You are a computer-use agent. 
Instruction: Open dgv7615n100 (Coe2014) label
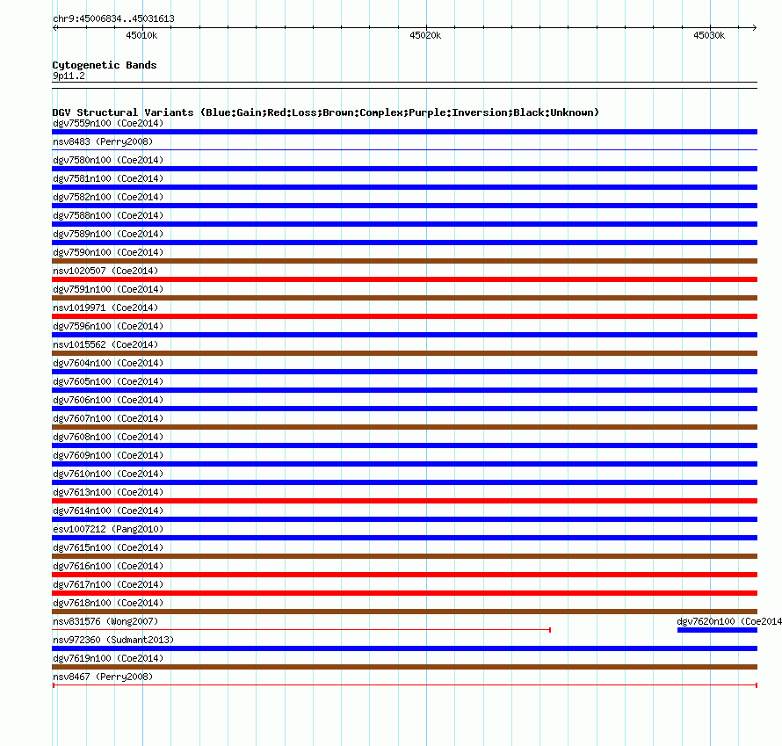[x=108, y=547]
